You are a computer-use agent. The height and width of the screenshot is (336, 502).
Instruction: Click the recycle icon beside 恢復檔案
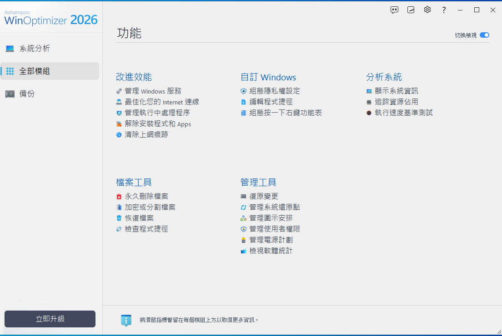(x=119, y=218)
